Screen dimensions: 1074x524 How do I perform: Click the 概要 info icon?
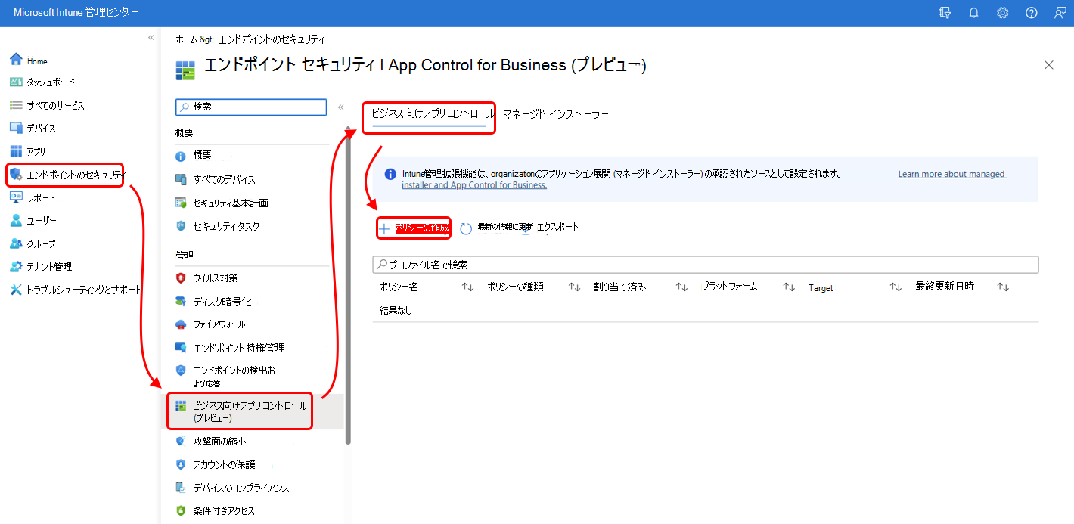tap(181, 157)
